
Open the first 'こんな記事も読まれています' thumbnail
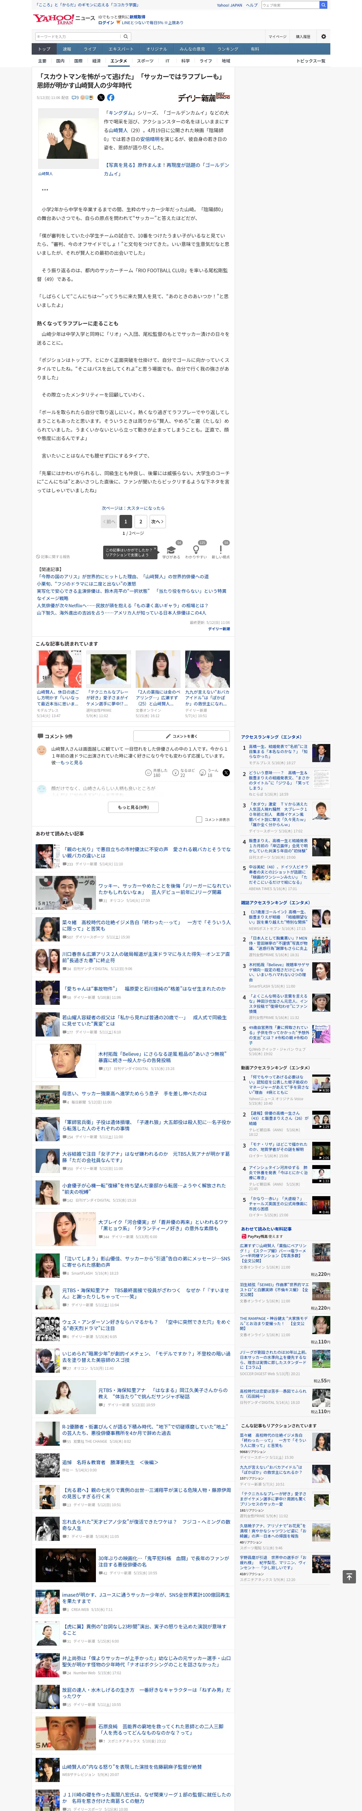tap(59, 669)
